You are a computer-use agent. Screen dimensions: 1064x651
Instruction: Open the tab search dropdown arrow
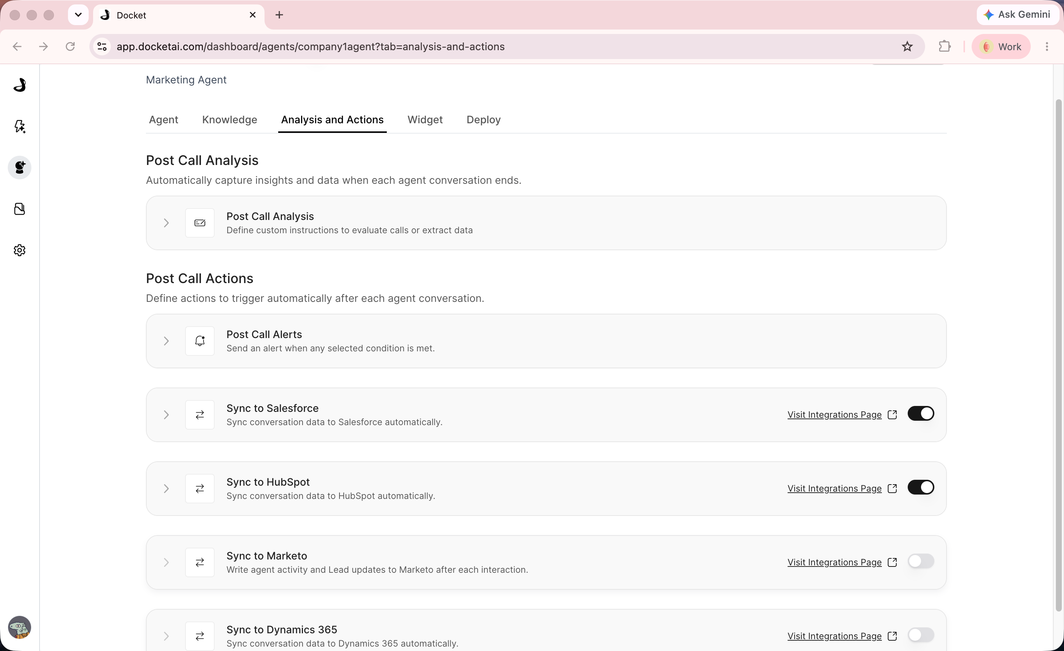[x=78, y=15]
